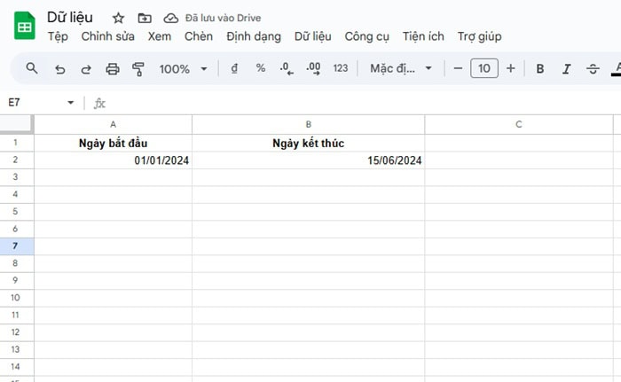The image size is (621, 382).
Task: Star the Dữ liệu document
Action: [x=118, y=18]
